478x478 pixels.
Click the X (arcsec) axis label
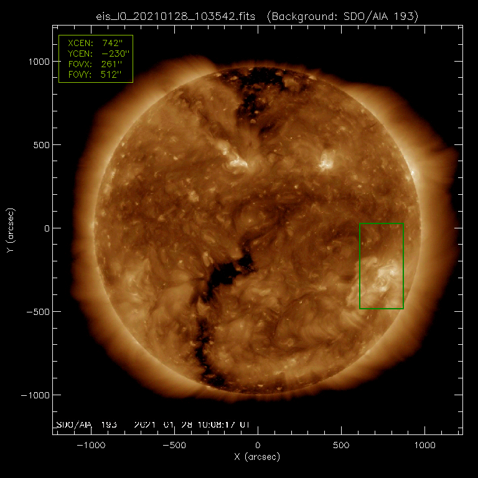pyautogui.click(x=258, y=457)
